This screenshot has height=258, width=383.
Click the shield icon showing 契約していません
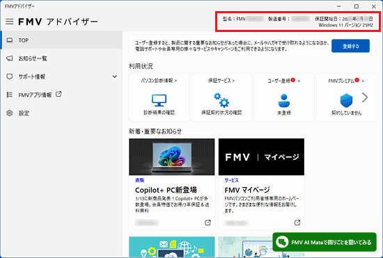[x=346, y=100]
